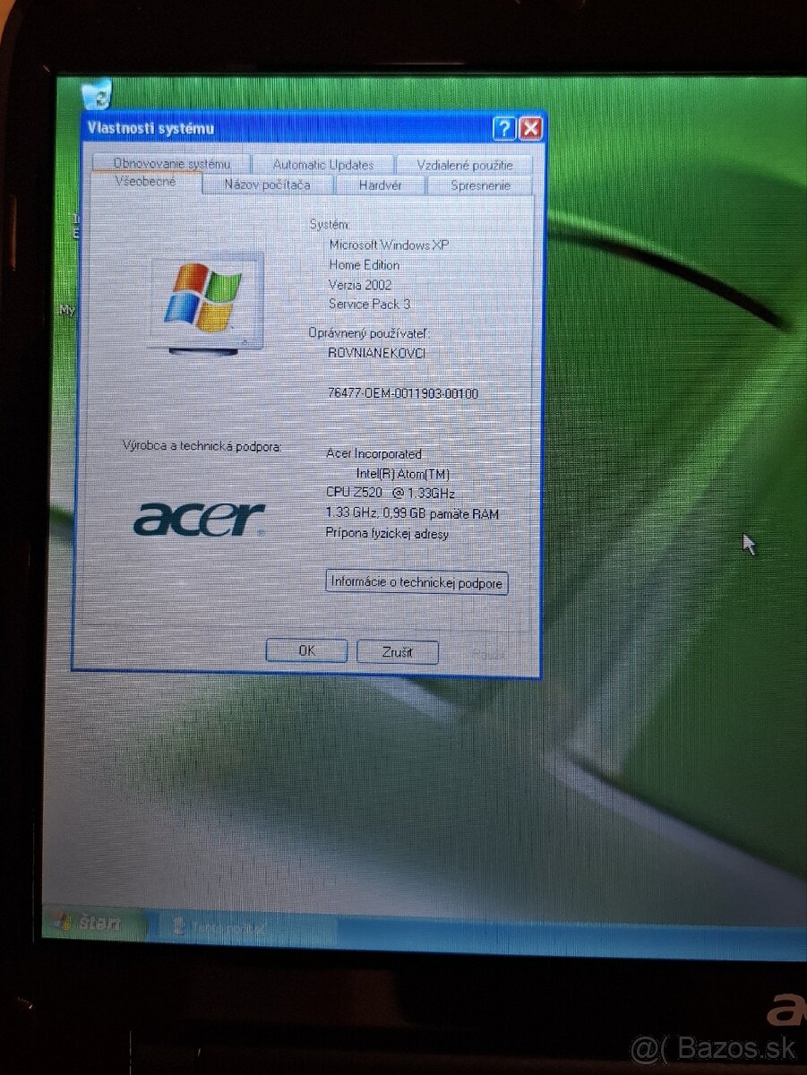Click the help question-mark icon in title bar

point(503,129)
